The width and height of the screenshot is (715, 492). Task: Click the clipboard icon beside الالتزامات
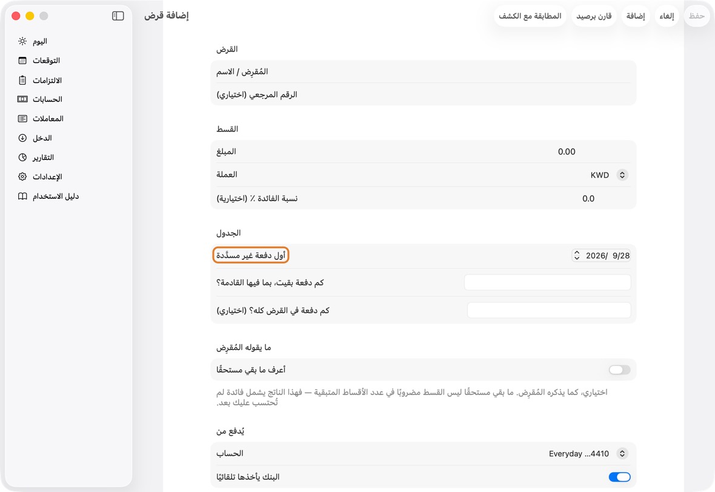(x=22, y=80)
